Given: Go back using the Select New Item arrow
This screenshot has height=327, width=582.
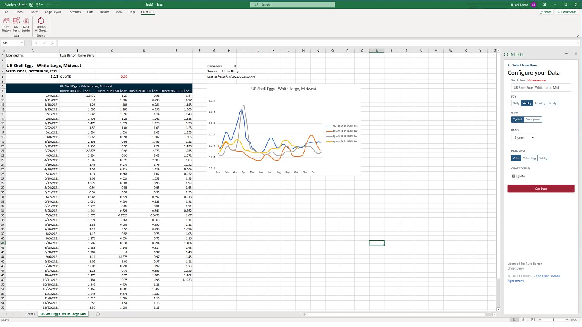Looking at the screenshot, I should [x=509, y=65].
